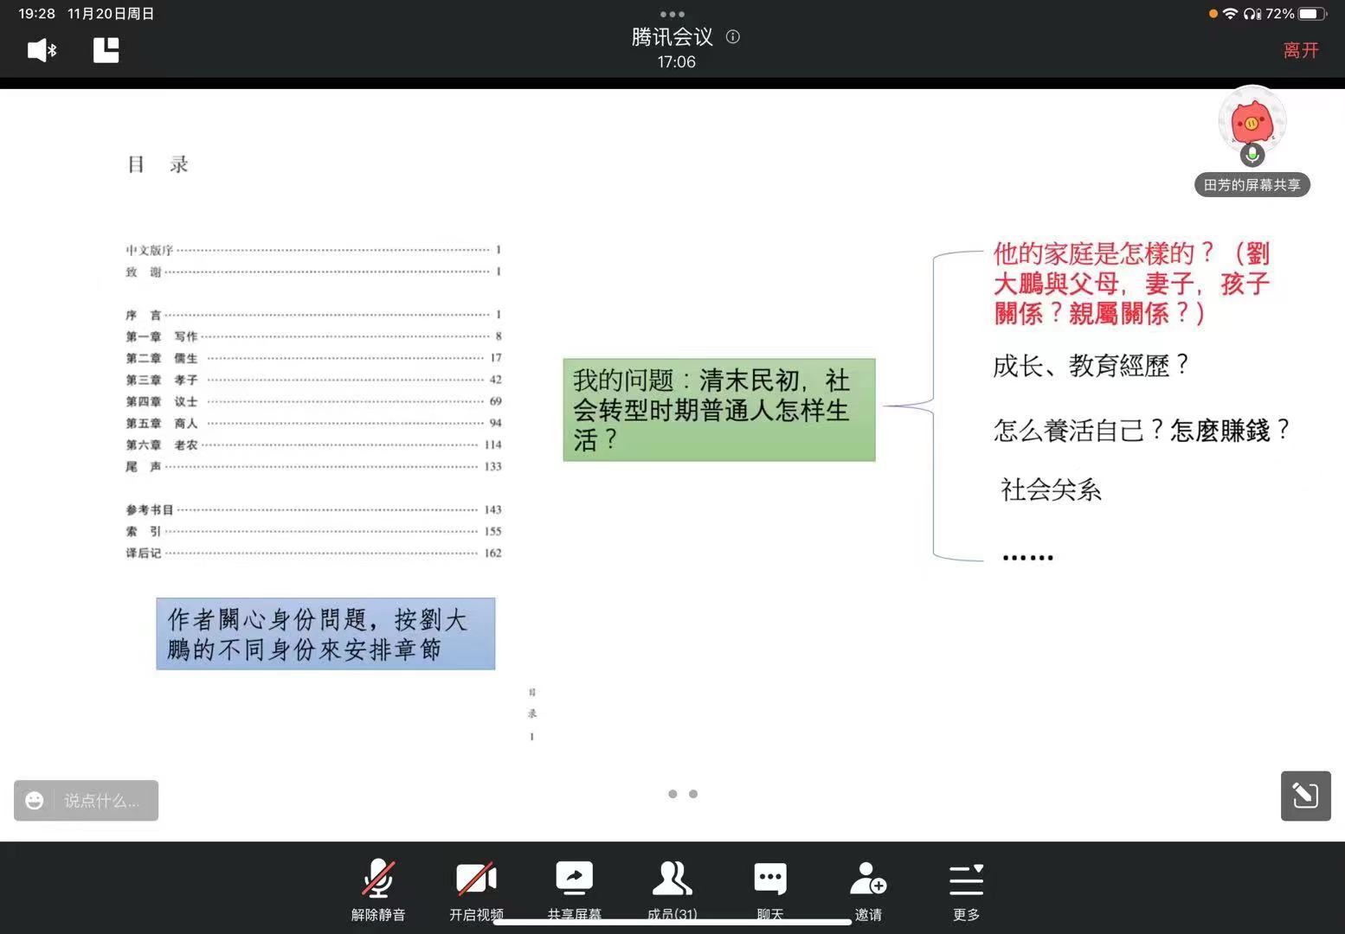The width and height of the screenshot is (1345, 934).
Task: Tap the microphone badge under presenter avatar
Action: tap(1252, 156)
